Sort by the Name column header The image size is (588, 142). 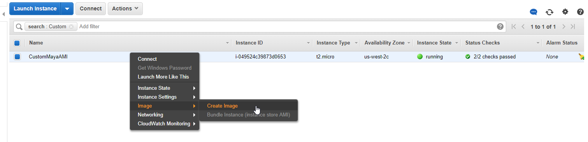[x=36, y=43]
